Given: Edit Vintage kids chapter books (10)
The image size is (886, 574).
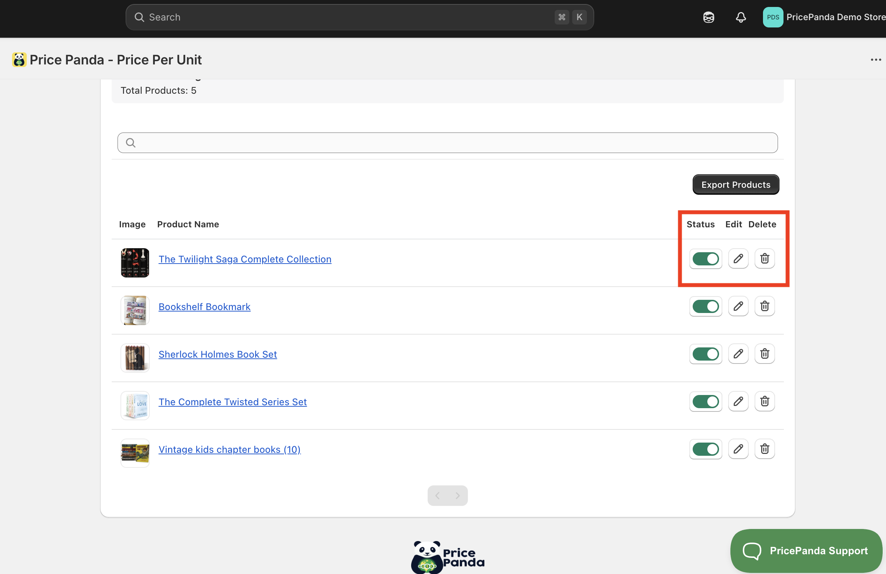Looking at the screenshot, I should tap(738, 449).
